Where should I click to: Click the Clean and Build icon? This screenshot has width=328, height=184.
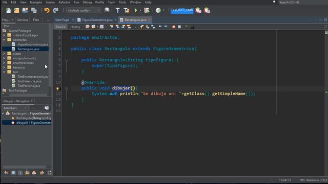pos(127,10)
